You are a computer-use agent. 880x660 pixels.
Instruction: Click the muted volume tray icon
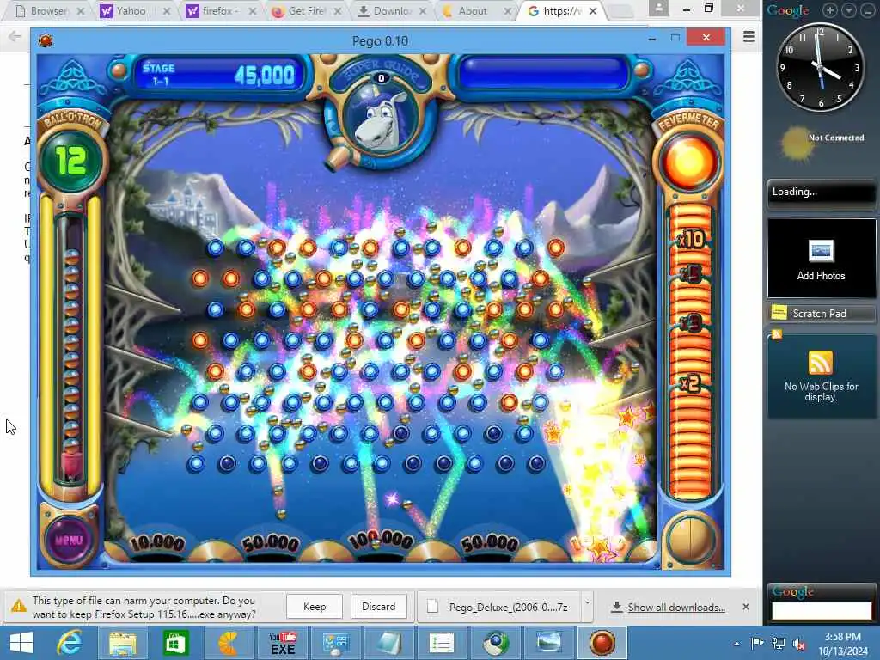tap(798, 643)
